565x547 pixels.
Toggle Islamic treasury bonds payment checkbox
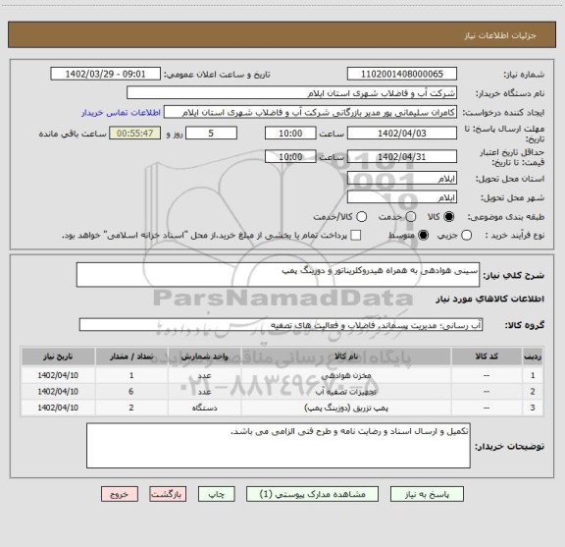point(356,236)
